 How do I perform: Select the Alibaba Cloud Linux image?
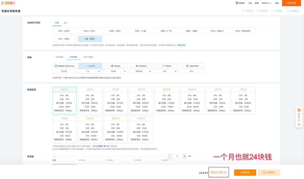pyautogui.click(x=64, y=66)
